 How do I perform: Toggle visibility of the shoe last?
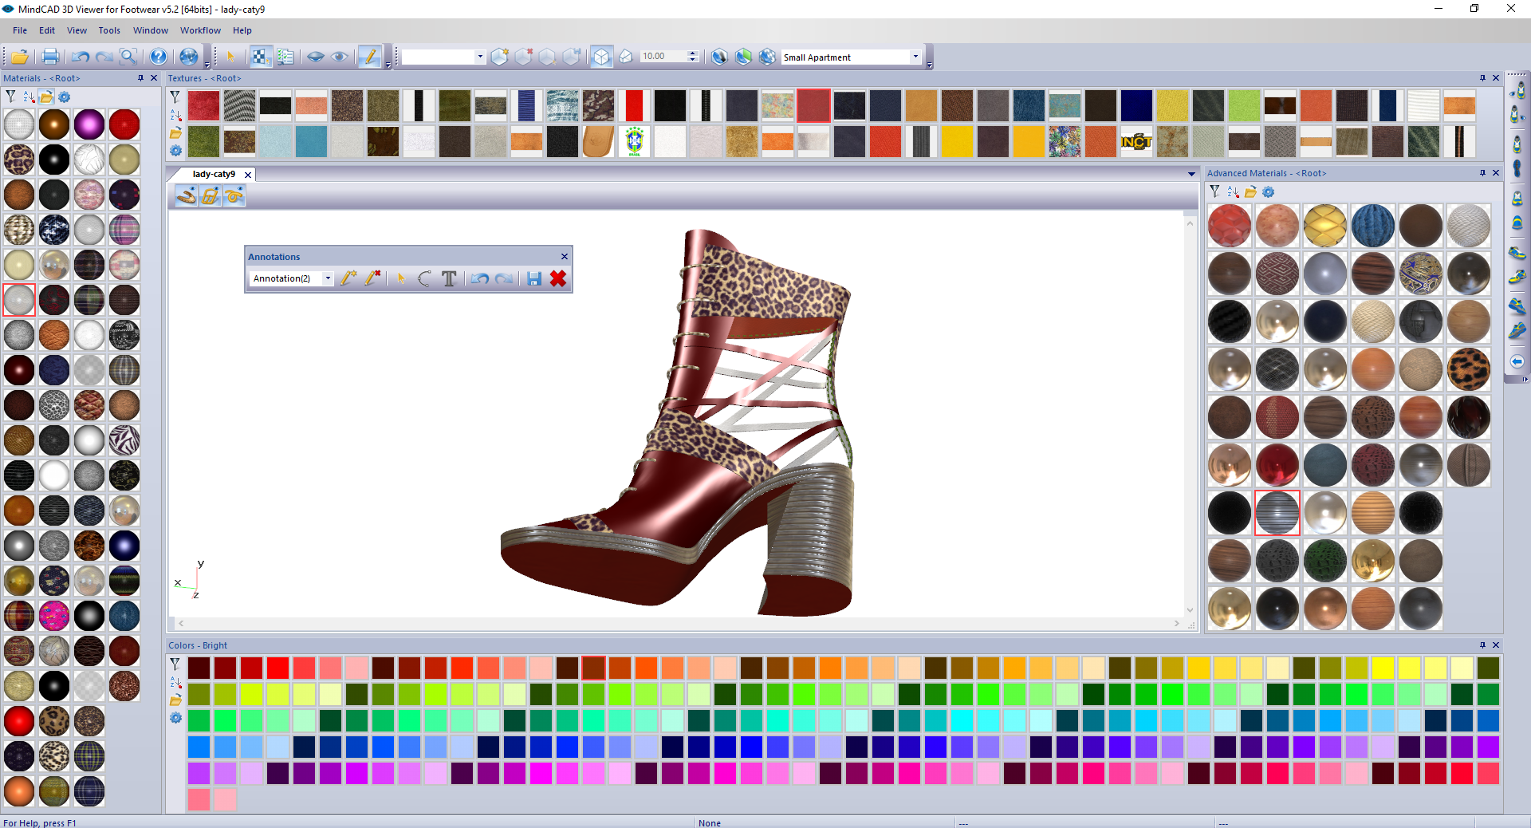point(187,195)
